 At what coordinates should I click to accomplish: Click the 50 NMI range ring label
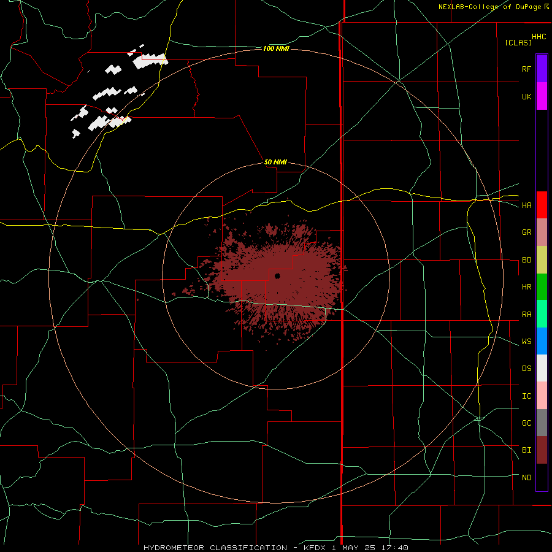point(275,162)
